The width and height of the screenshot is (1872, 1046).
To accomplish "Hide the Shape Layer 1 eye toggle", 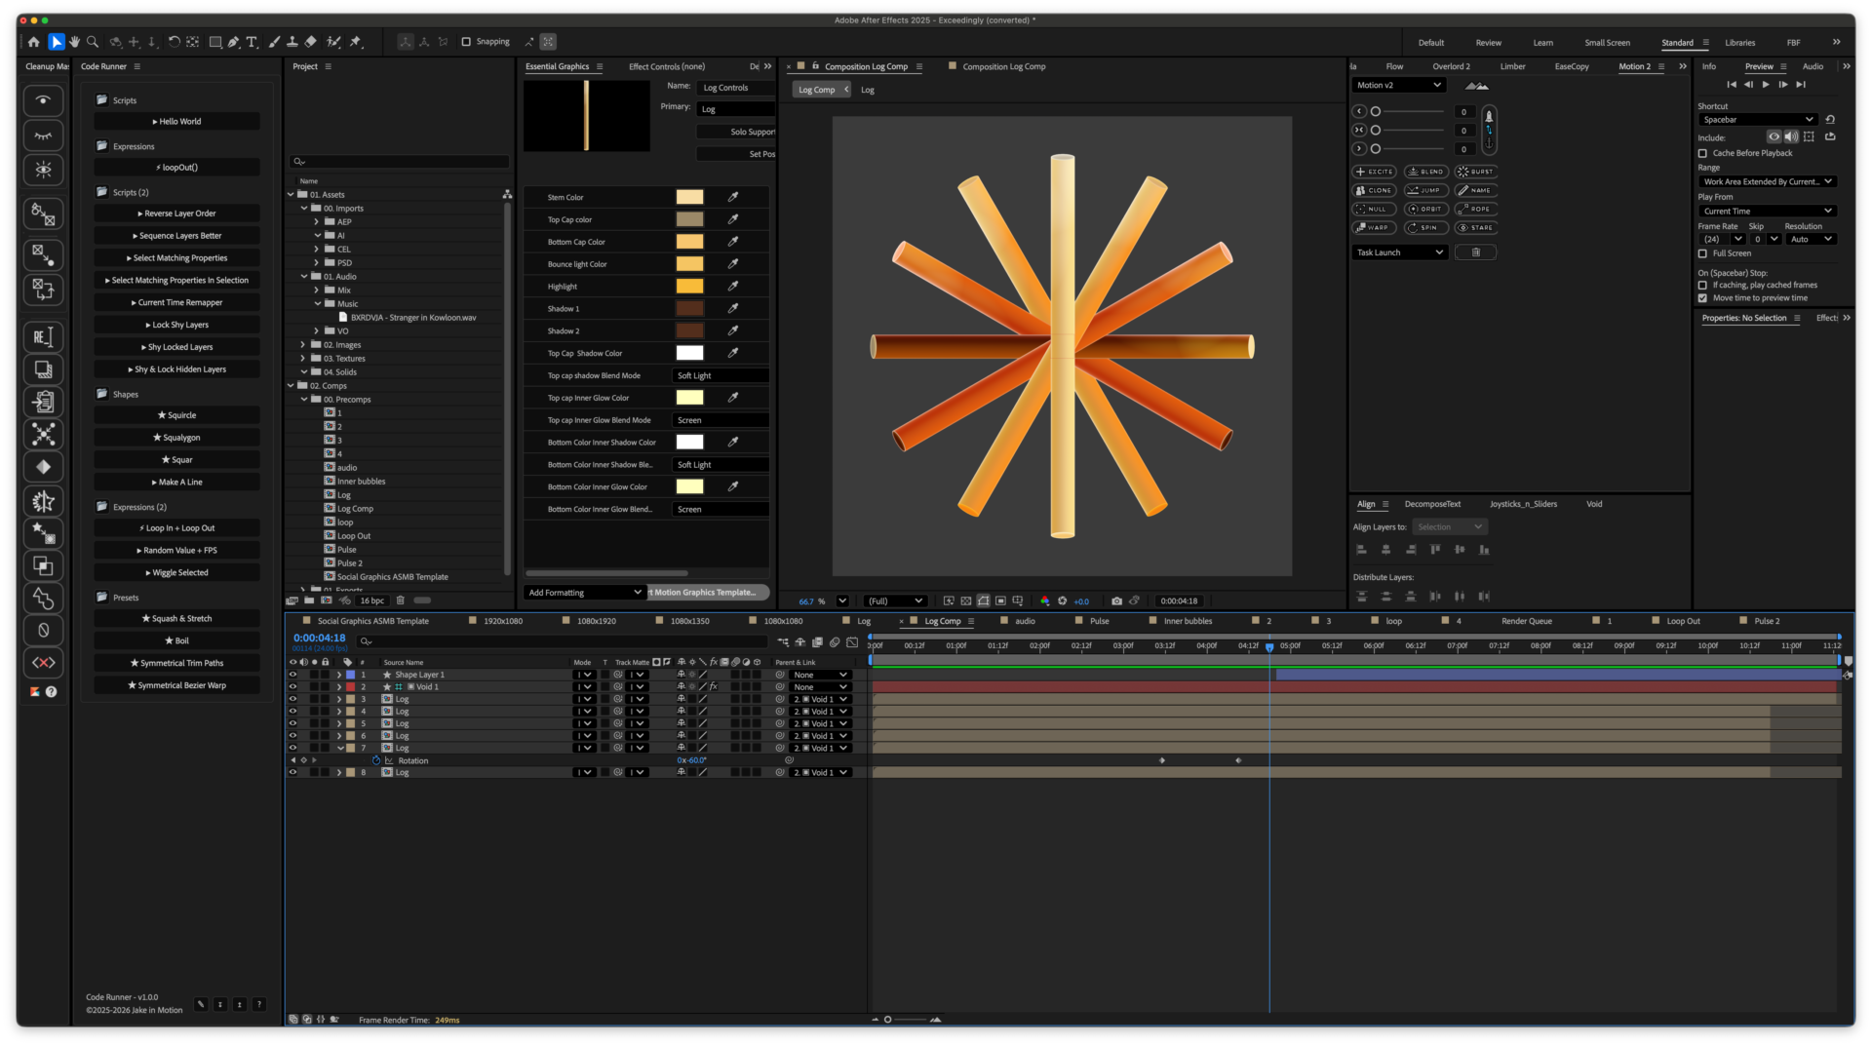I will pyautogui.click(x=292, y=675).
